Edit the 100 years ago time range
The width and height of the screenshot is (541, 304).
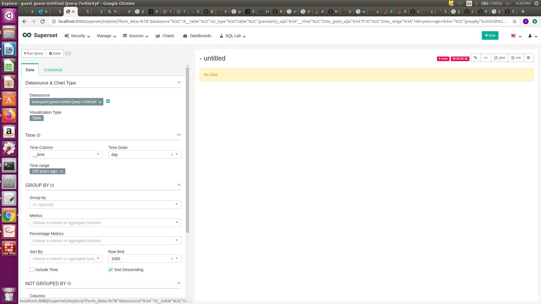pos(47,171)
